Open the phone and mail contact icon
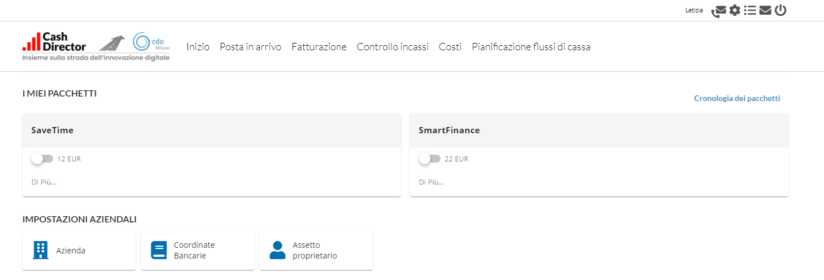The image size is (824, 280). click(718, 11)
